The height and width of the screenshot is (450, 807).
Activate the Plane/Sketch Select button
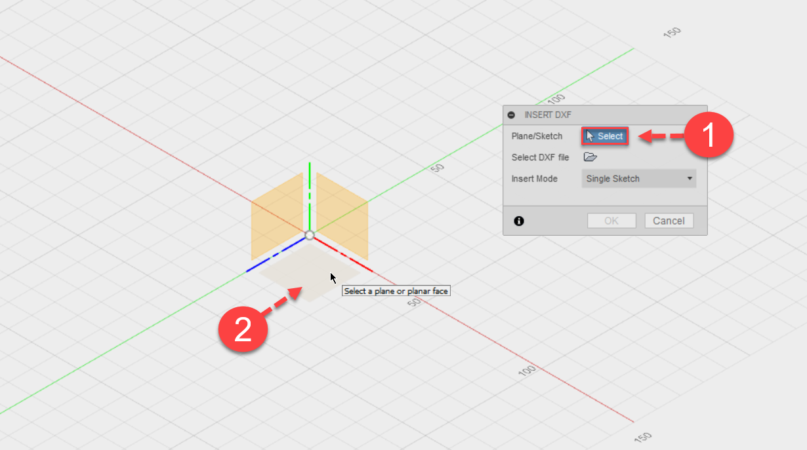604,136
